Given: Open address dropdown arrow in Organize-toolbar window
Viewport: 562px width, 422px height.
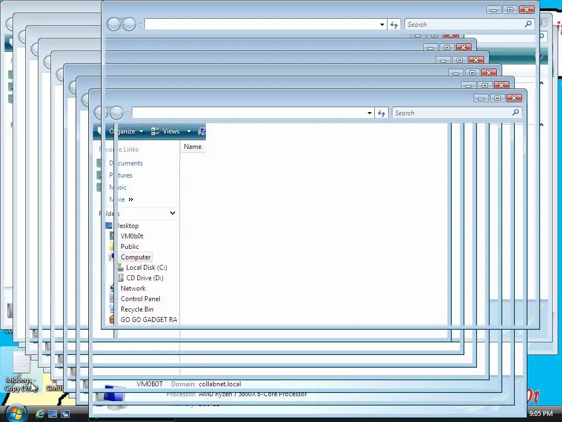Looking at the screenshot, I should tap(369, 113).
